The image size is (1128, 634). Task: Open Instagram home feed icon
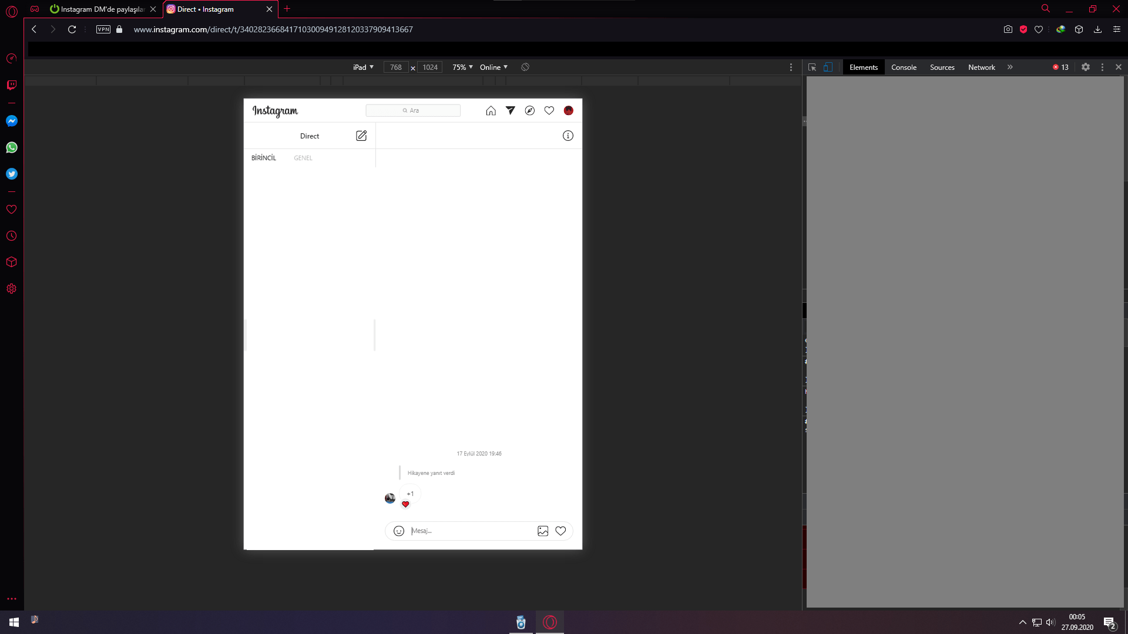point(491,110)
